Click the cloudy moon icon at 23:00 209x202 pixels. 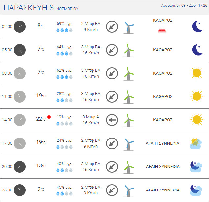[196, 190]
